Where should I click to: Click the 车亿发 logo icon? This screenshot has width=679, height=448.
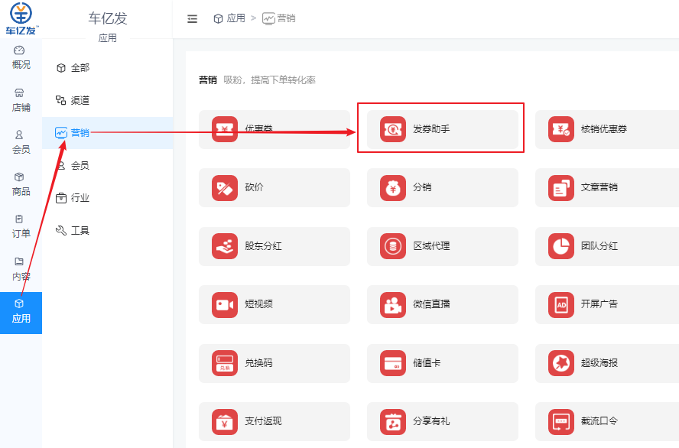21,15
